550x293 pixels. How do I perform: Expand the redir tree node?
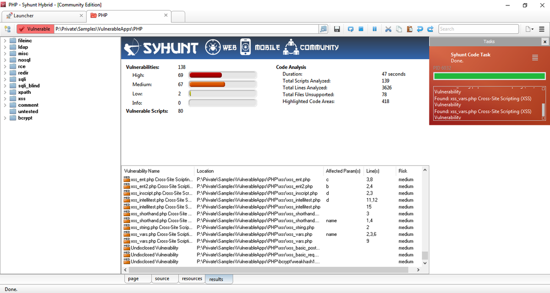point(5,73)
